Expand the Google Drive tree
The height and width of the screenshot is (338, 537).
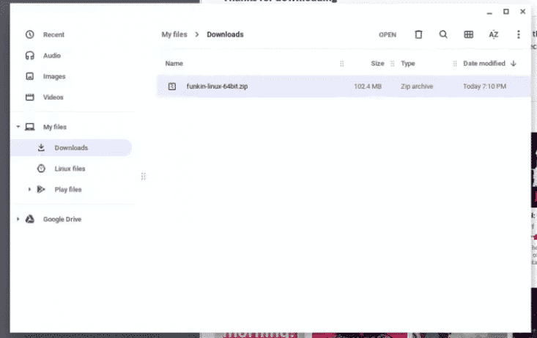pos(18,219)
